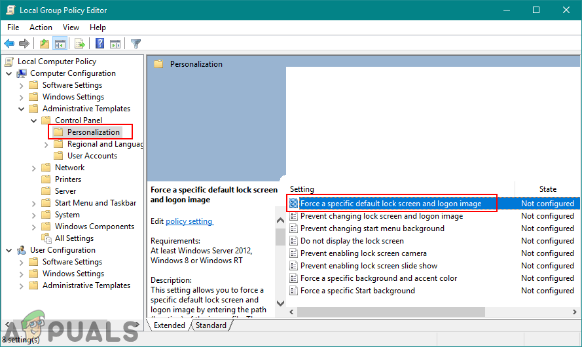Click the Local Computer Policy root icon

(9, 62)
